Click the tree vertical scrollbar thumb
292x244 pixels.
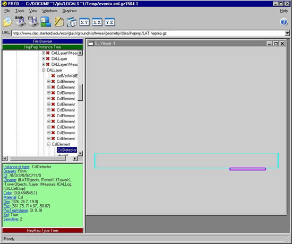80,92
